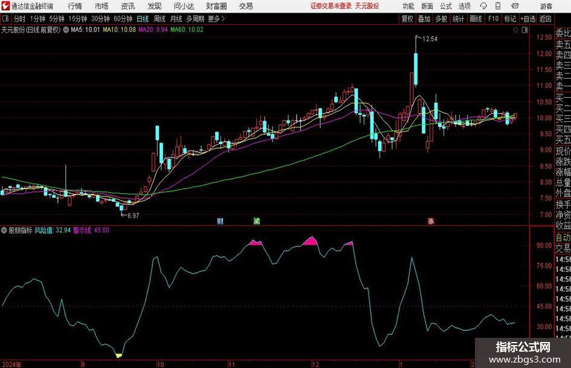Switch to 月线 monthly period tab
This screenshot has height=368, width=571.
pos(176,19)
